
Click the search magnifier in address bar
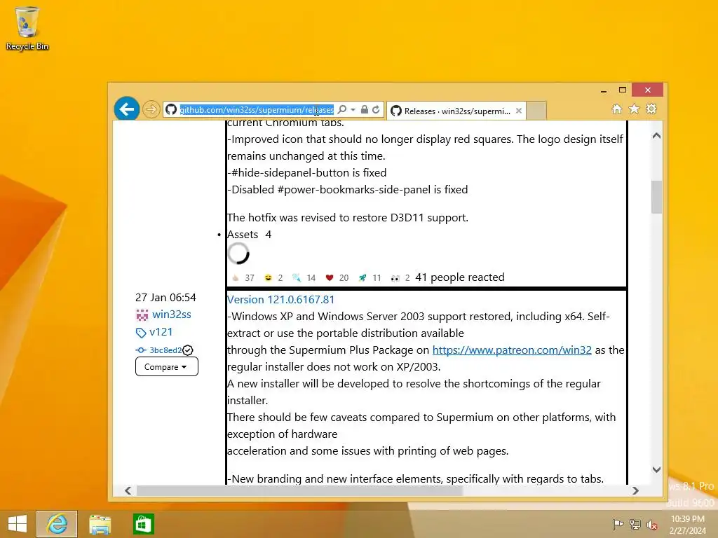[342, 109]
